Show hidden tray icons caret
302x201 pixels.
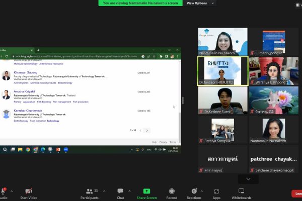tap(131, 149)
